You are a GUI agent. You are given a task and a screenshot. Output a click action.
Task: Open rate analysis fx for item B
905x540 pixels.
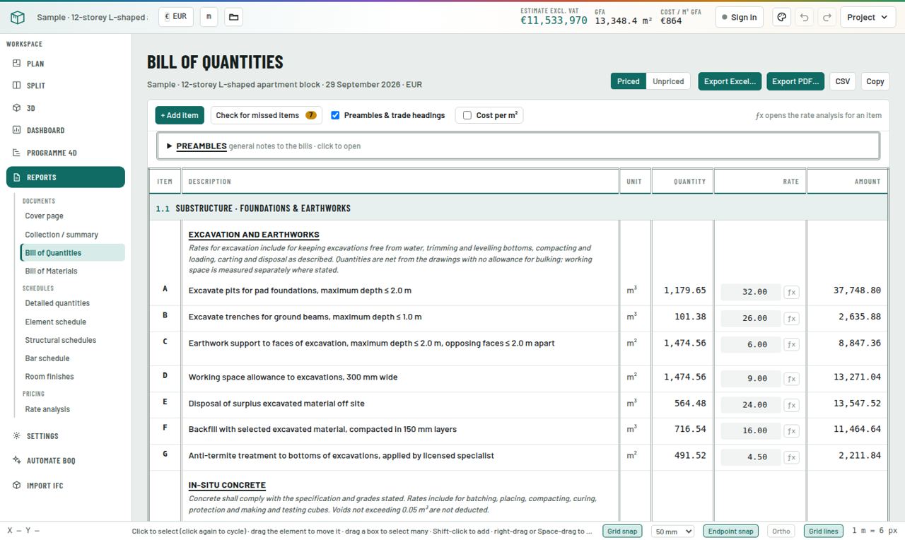[791, 318]
